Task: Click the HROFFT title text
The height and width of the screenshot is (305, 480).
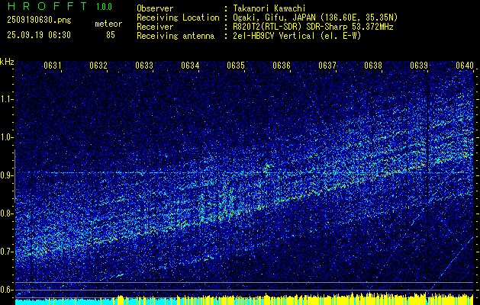Action: [47, 6]
